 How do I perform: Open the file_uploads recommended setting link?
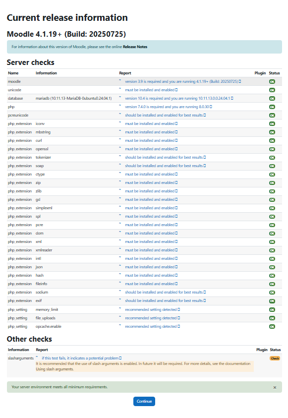click(152, 318)
